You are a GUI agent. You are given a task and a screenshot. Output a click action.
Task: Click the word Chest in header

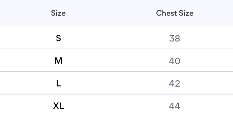166,13
